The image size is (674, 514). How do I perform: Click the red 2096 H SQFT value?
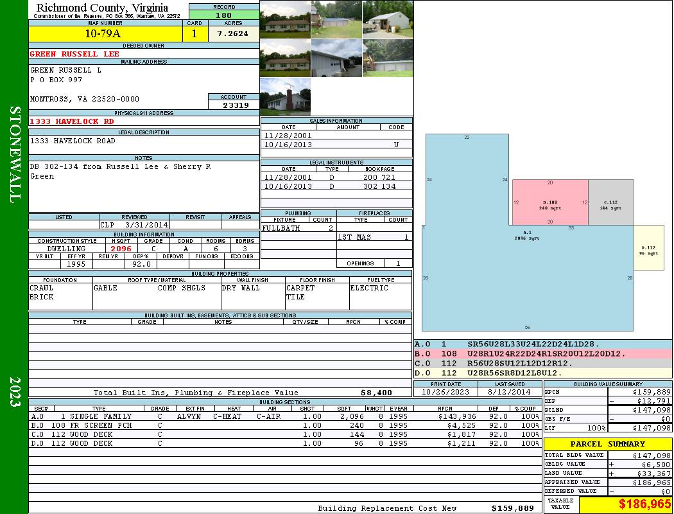point(121,248)
